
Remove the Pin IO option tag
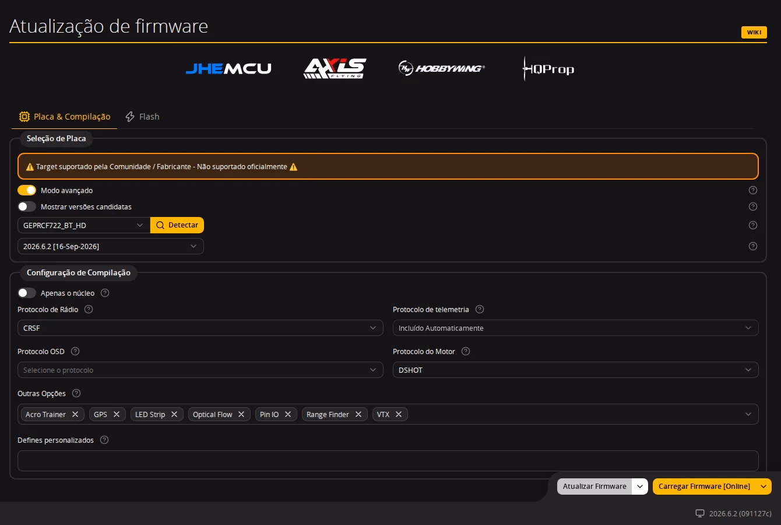coord(288,414)
